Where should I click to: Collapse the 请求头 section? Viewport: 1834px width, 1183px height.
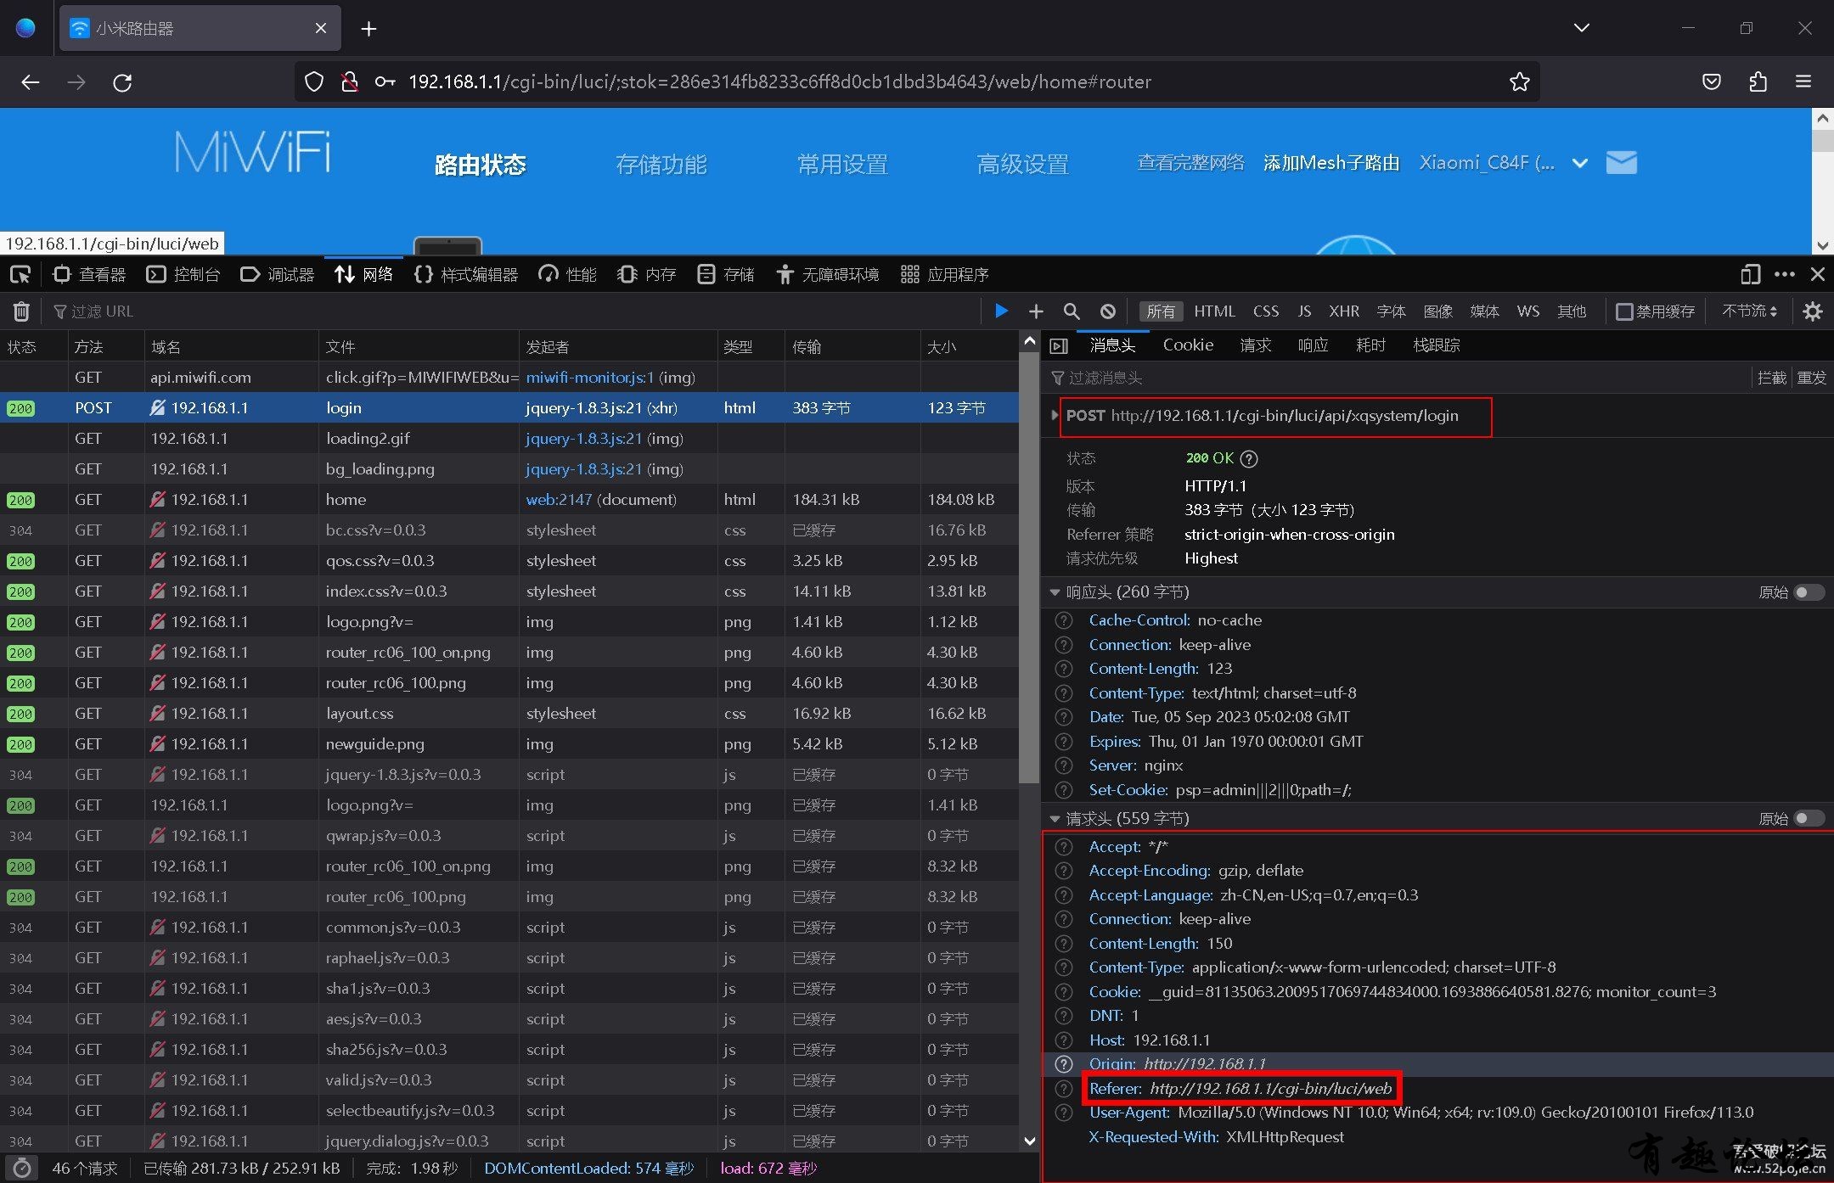[1055, 819]
